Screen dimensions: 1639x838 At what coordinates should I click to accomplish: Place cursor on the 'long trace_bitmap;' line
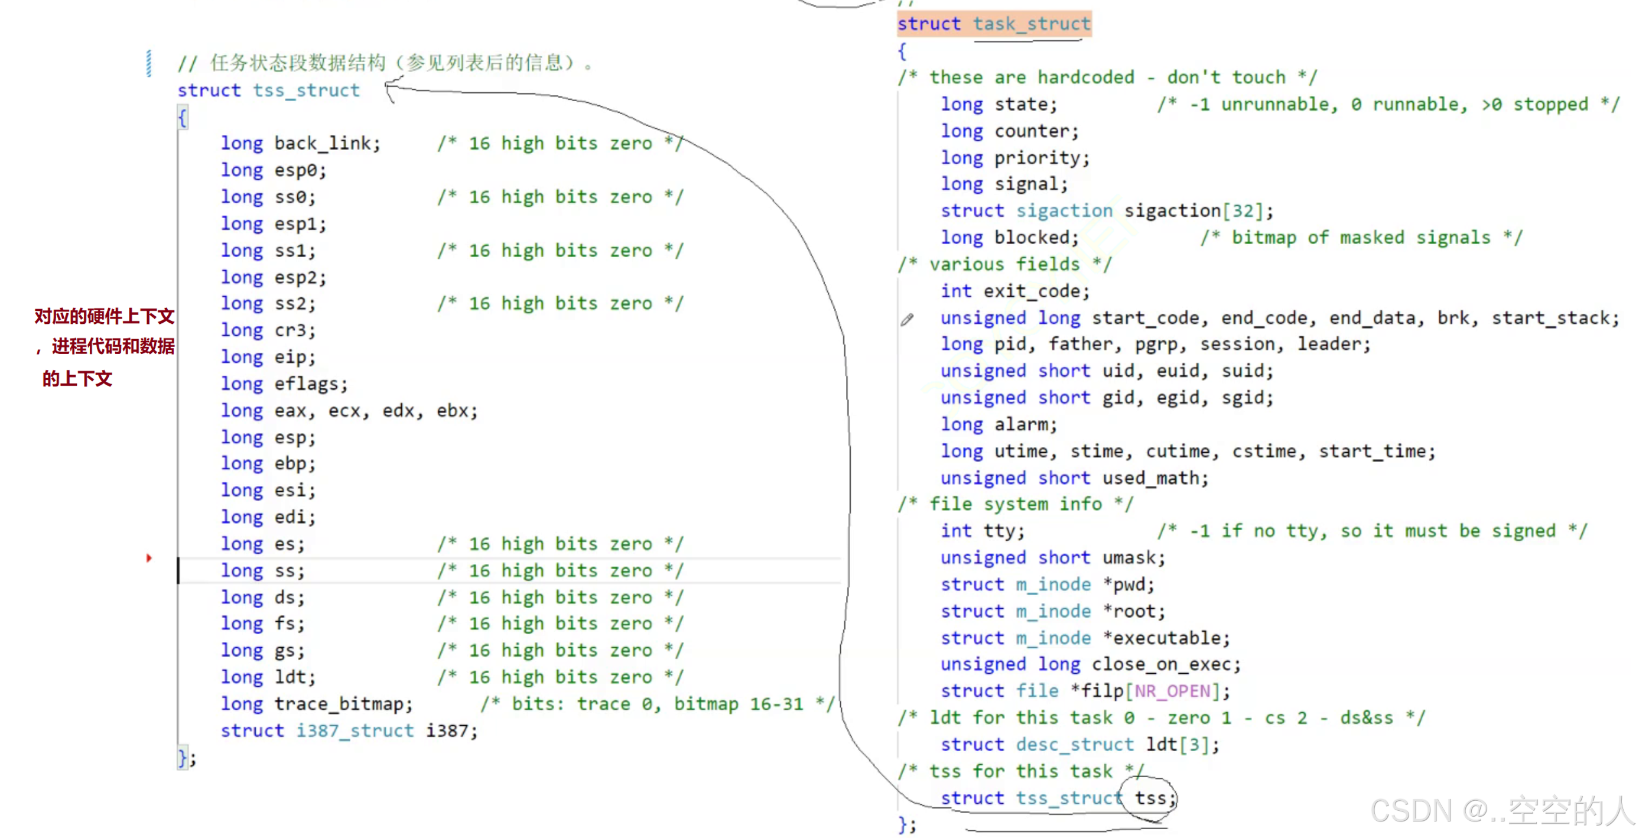tap(317, 704)
